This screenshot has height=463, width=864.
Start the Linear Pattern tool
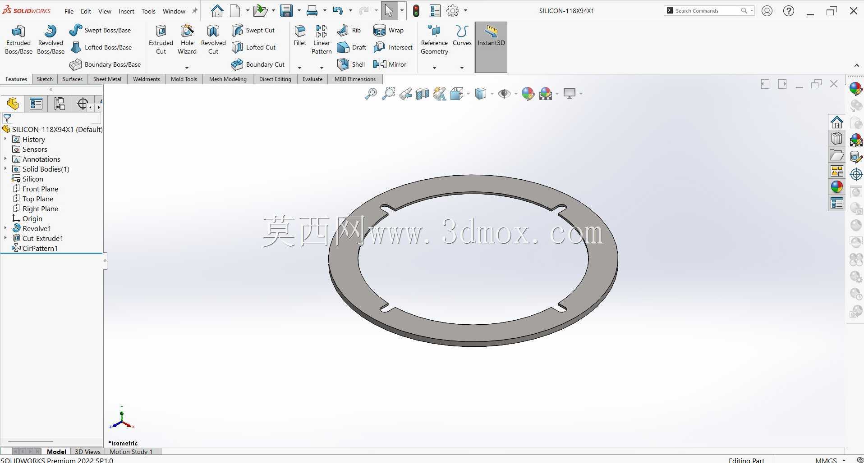(x=322, y=40)
